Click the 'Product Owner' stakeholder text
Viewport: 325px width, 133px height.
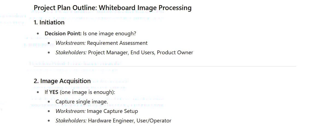click(x=175, y=52)
